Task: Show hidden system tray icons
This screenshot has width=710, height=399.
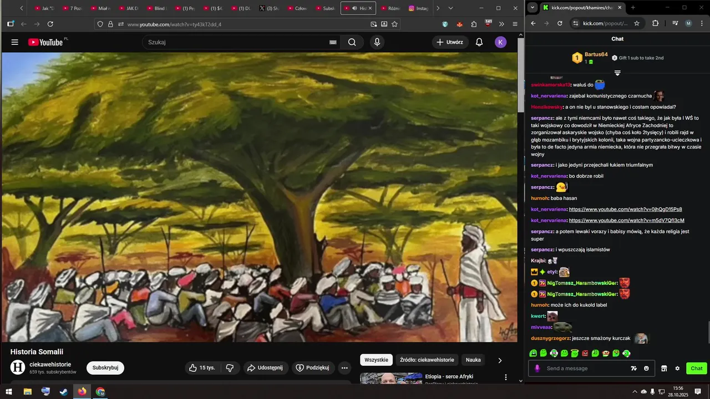Action: tap(635, 392)
